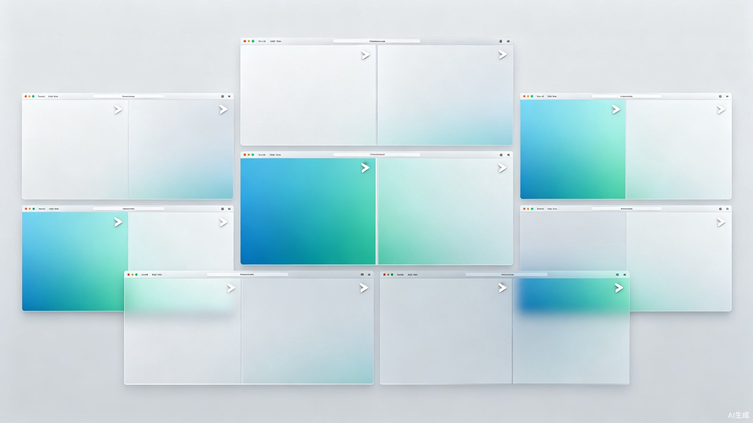
Task: Click the only arrow in the lower-right window
Action: coord(721,222)
